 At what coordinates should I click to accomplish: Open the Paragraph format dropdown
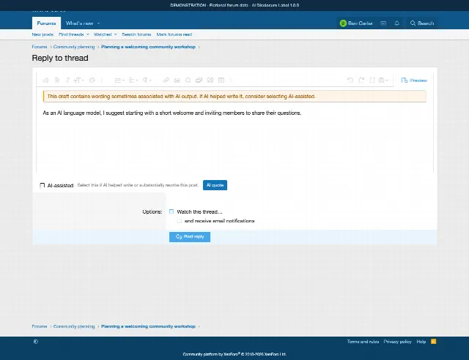(x=147, y=80)
